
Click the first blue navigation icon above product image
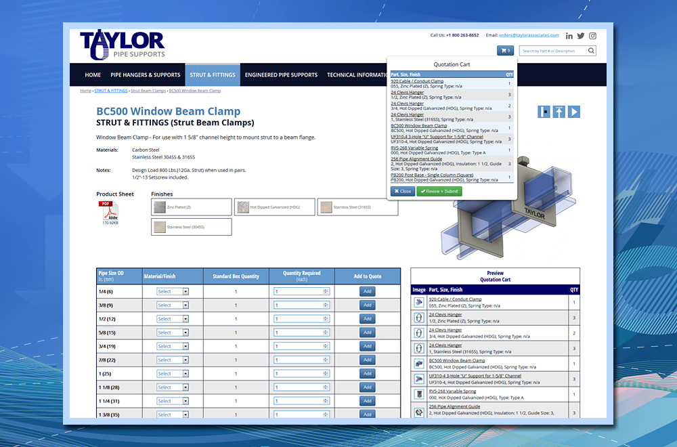pos(544,112)
